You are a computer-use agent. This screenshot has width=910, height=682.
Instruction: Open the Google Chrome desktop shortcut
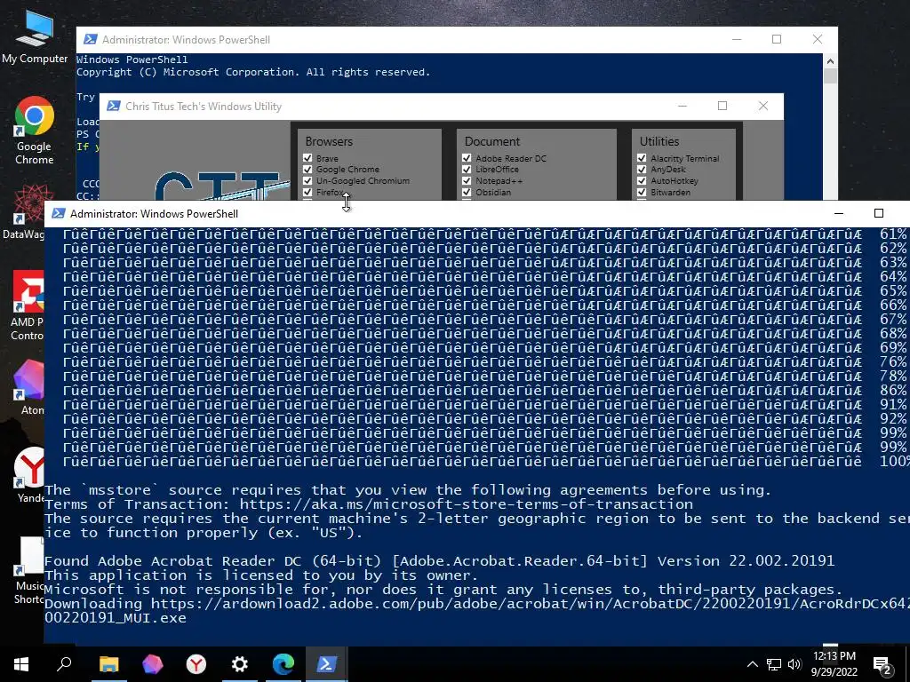[35, 131]
